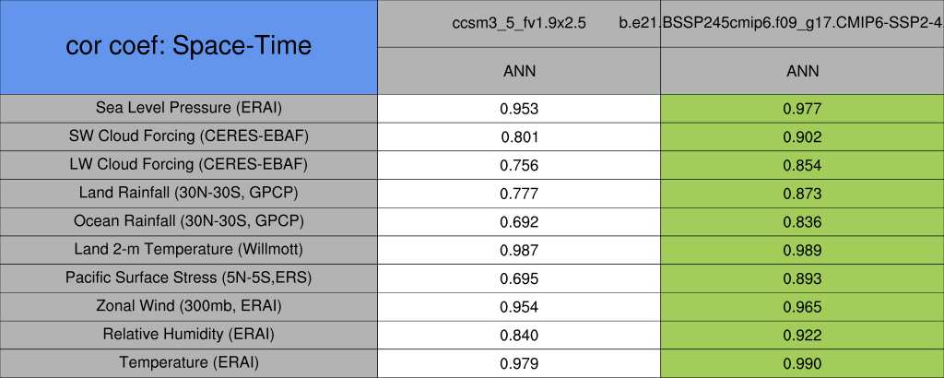Screen dimensions: 944x378
Task: Click the green cell showing 0.977
Action: tap(801, 109)
